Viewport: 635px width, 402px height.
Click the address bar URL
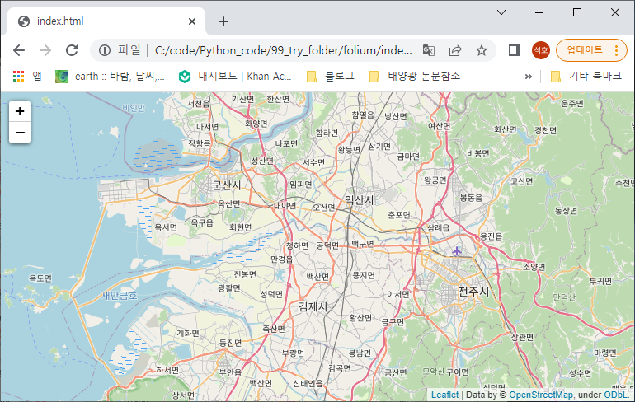284,50
